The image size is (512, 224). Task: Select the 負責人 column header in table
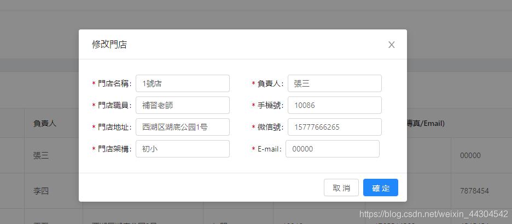pyautogui.click(x=45, y=124)
